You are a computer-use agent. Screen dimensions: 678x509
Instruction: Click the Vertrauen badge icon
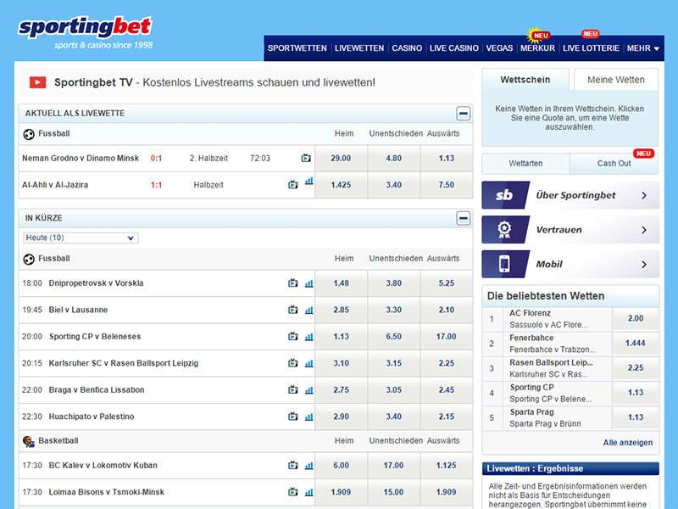[505, 230]
